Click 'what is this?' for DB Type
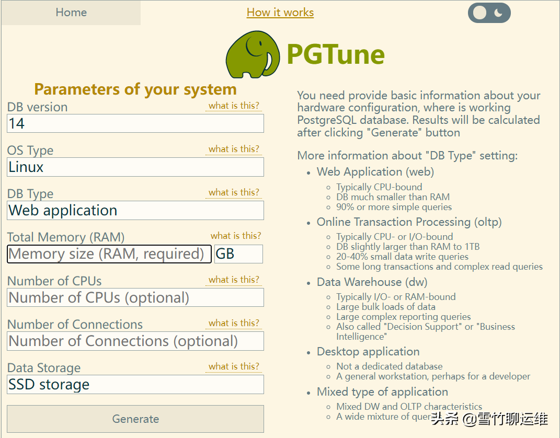 tap(234, 192)
